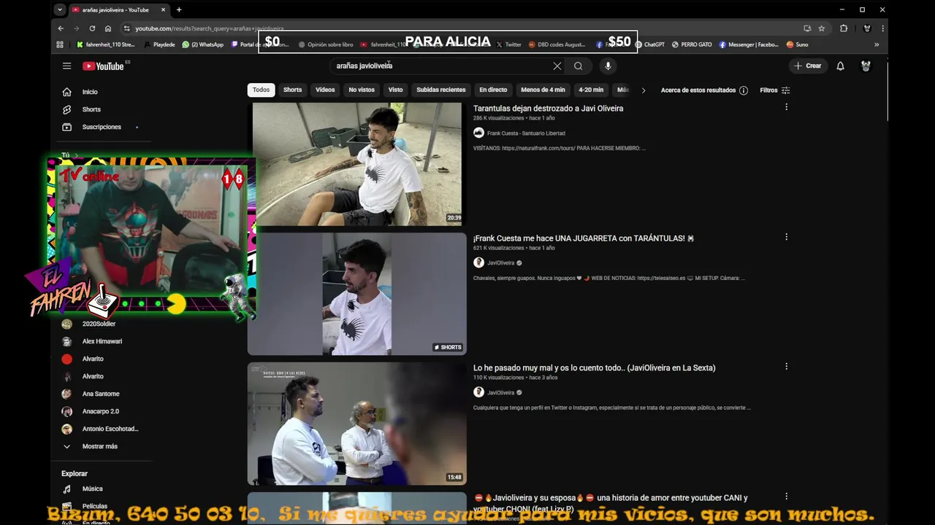Click the browser home button

[x=108, y=28]
